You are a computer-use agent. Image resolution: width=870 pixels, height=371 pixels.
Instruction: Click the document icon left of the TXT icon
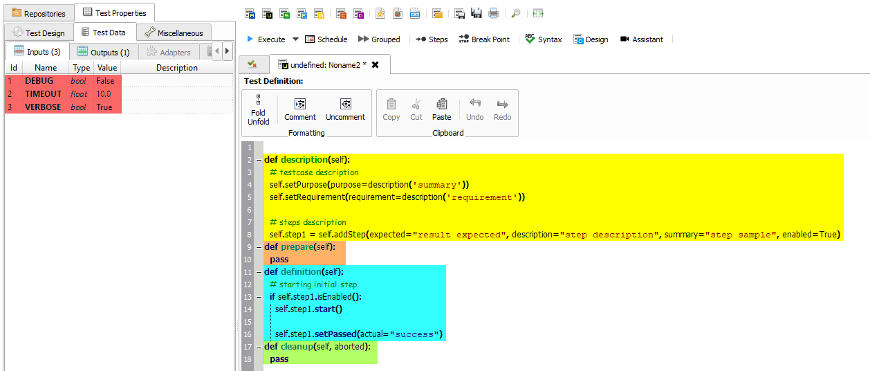(398, 13)
